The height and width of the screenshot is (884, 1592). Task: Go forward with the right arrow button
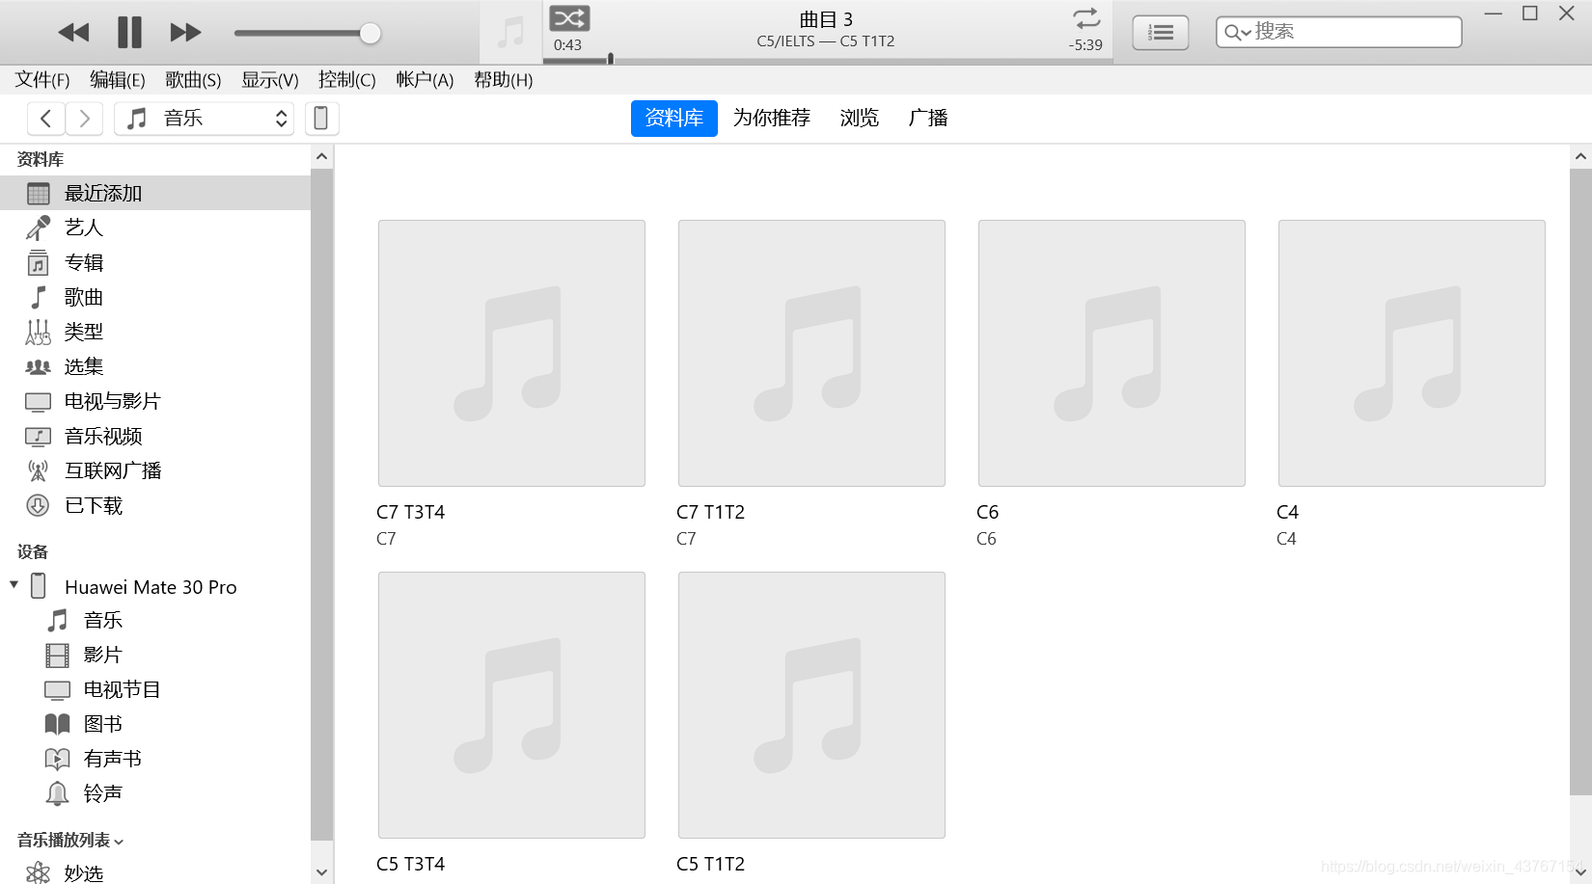(84, 119)
